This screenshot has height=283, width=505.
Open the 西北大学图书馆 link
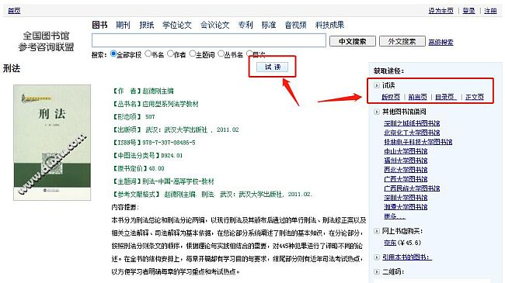pos(406,170)
